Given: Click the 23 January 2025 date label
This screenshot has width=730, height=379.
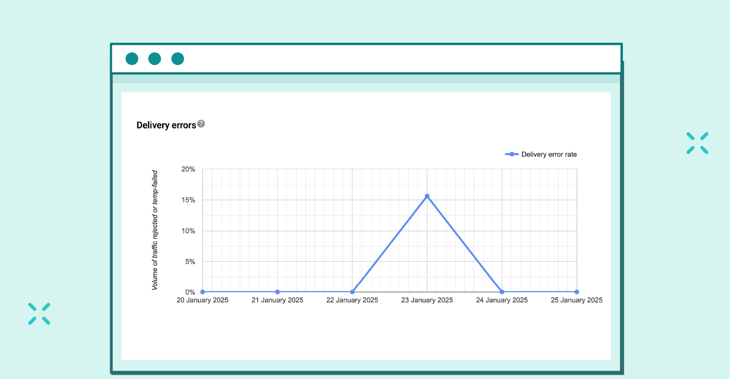Looking at the screenshot, I should coord(427,300).
